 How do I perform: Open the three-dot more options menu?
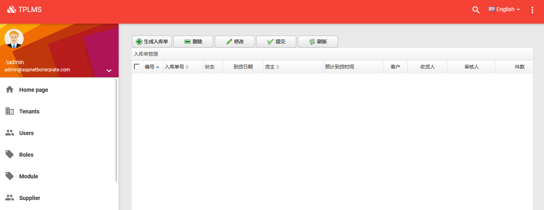[x=532, y=10]
